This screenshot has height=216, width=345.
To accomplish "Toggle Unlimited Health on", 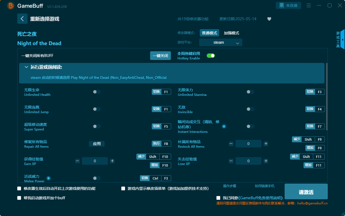I will coord(96,92).
